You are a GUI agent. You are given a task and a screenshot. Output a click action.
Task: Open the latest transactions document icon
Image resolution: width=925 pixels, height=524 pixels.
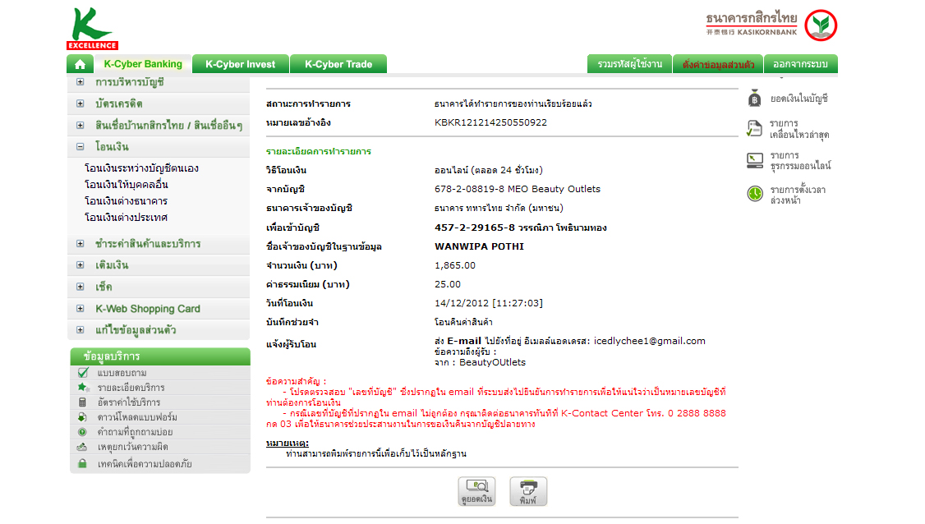(754, 129)
